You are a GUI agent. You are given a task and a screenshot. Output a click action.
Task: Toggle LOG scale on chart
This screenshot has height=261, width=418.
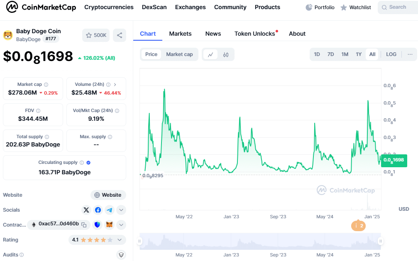click(x=391, y=54)
